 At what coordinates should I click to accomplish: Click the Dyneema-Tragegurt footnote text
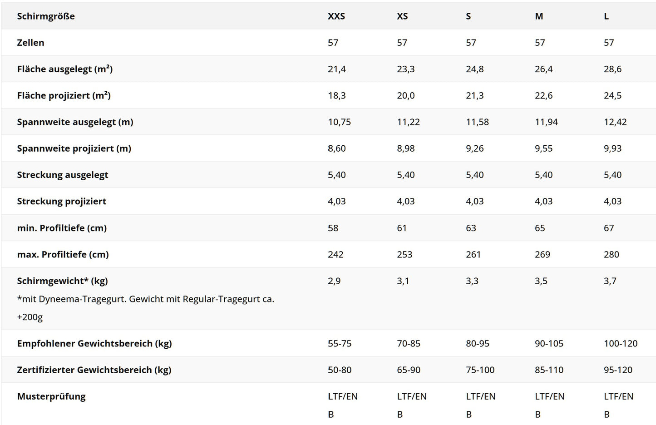click(x=146, y=308)
